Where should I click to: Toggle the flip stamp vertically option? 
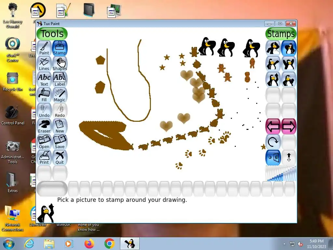289,158
